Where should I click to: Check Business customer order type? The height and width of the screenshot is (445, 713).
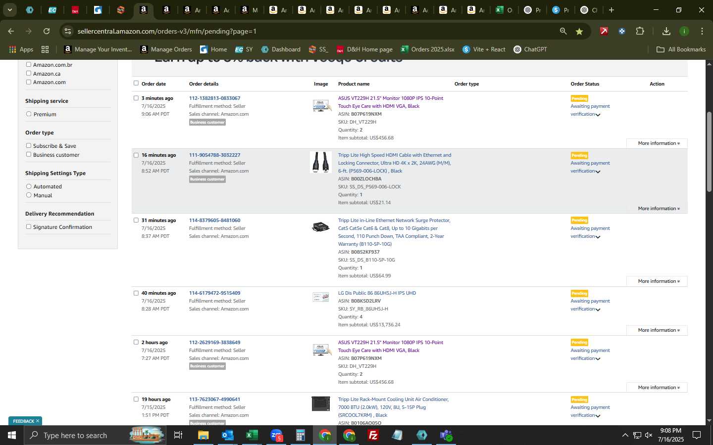tap(29, 154)
